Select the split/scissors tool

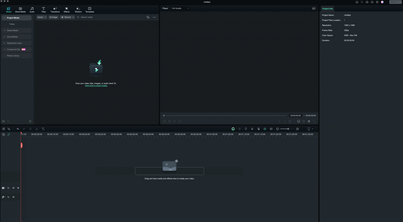tap(37, 129)
